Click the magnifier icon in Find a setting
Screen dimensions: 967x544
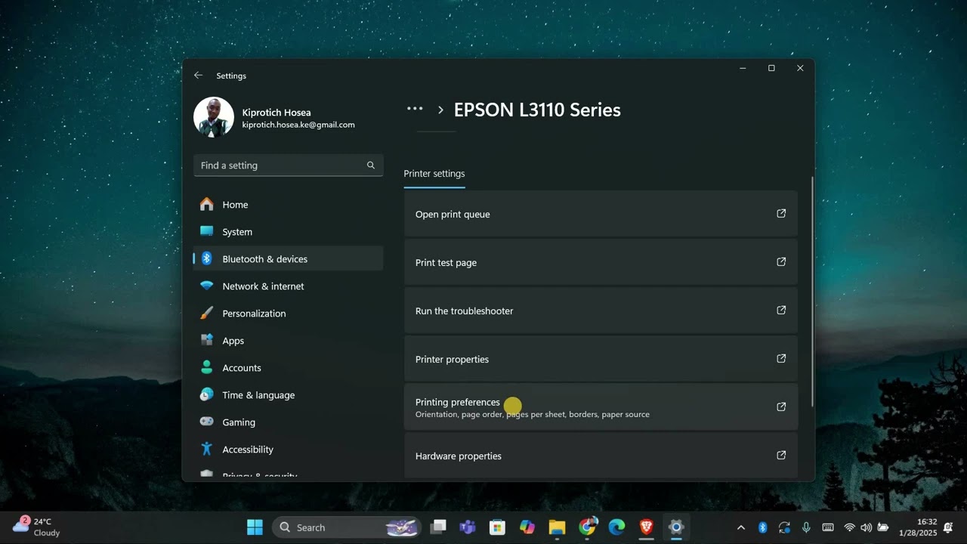click(371, 165)
